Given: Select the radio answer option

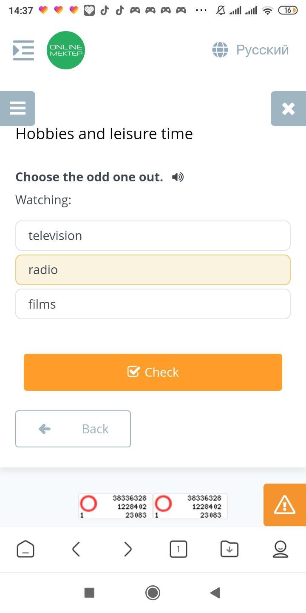Looking at the screenshot, I should pyautogui.click(x=153, y=270).
